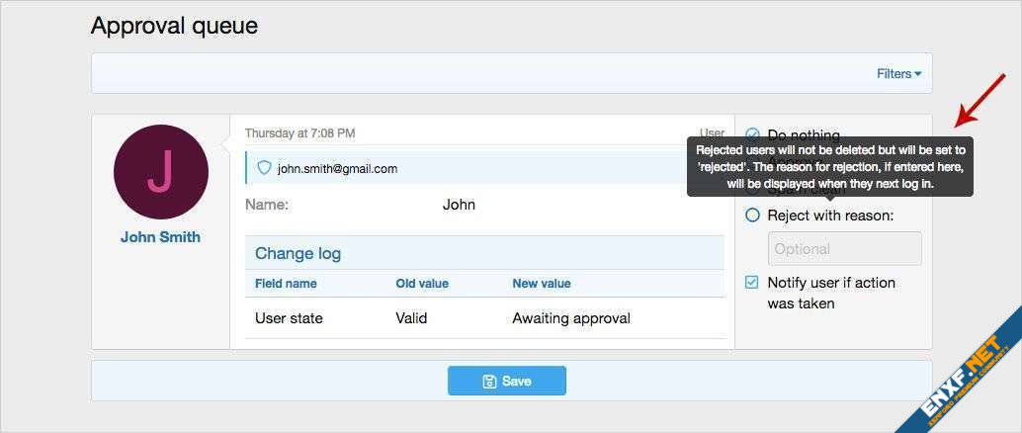Click the shield icon beside the email
Screen dimensions: 1022x433
[x=264, y=168]
